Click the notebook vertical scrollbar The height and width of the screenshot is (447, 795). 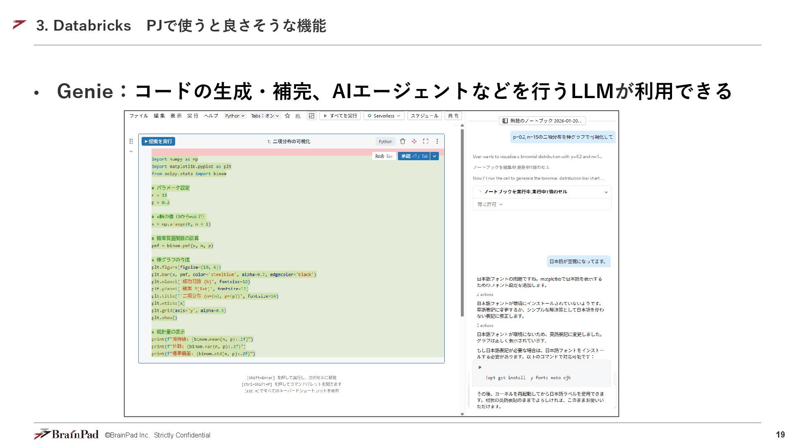coord(462,223)
